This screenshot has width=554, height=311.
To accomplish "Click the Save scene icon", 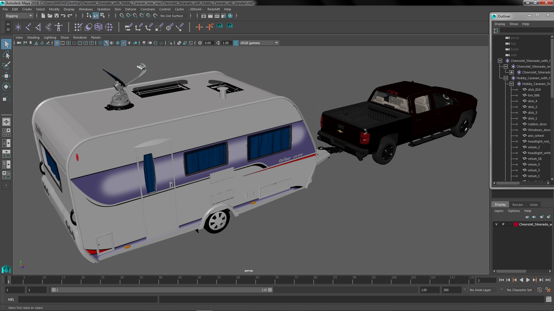I will (57, 16).
